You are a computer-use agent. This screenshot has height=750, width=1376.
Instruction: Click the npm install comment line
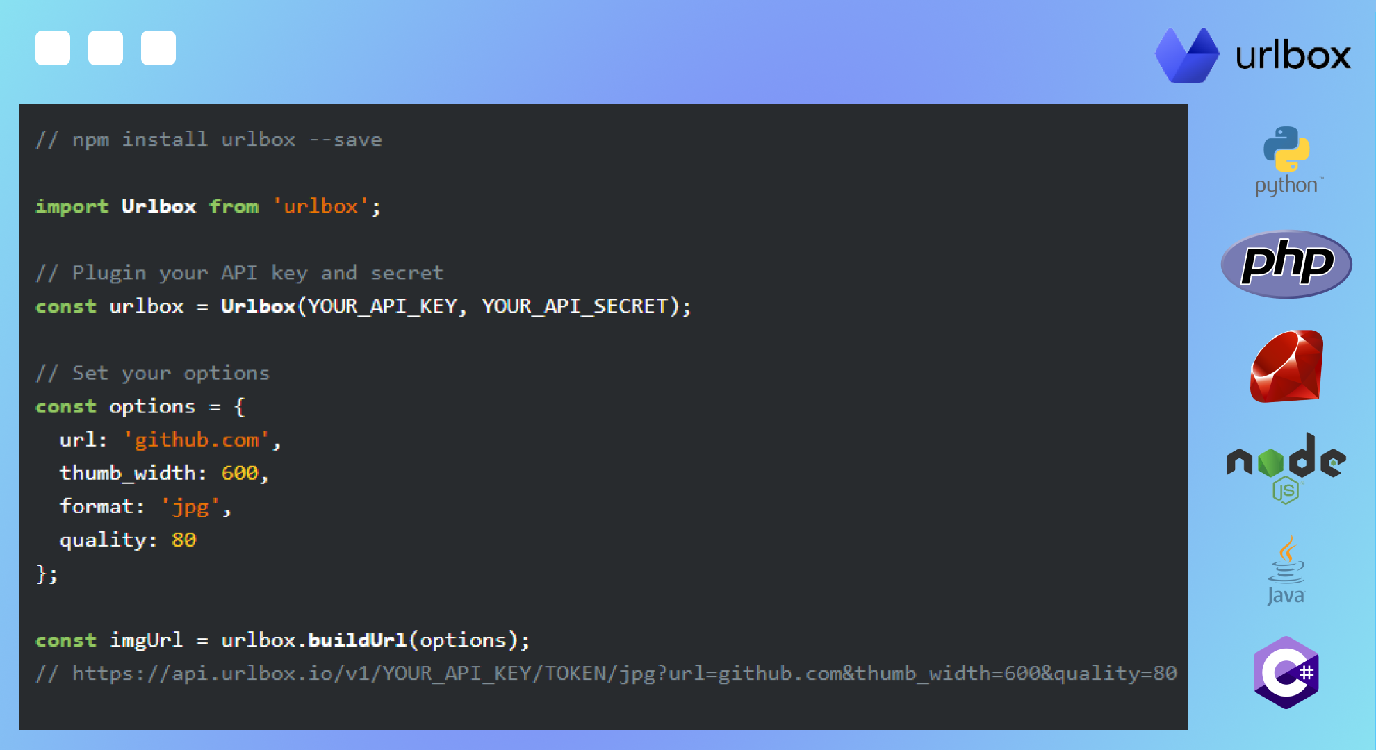[x=208, y=140]
